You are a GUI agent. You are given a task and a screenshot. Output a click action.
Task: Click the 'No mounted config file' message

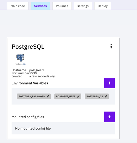click(x=33, y=128)
